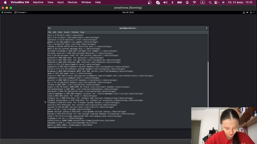
Task: Click the terminal command prompt line
Action: coord(59,127)
